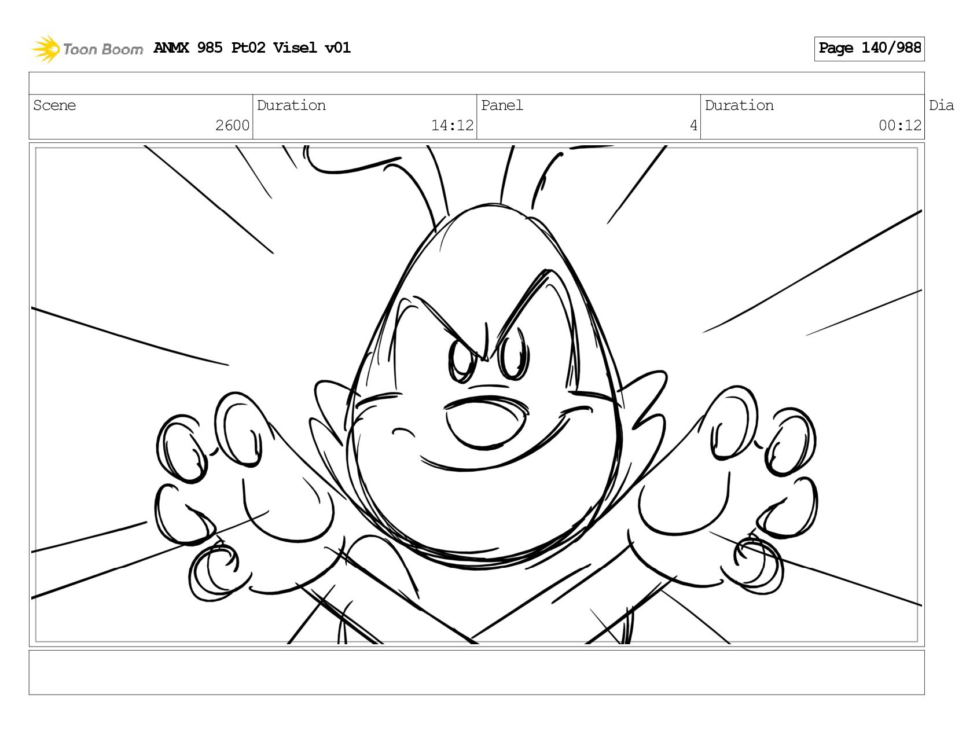955x738 pixels.
Task: Click the 'Page 140/988' box
Action: [x=869, y=49]
